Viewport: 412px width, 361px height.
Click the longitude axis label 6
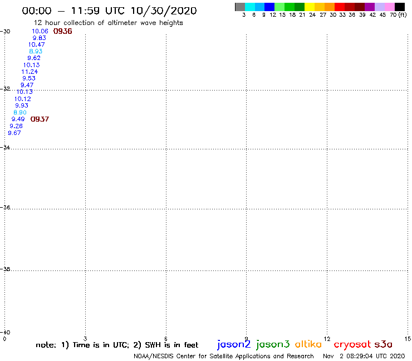166,339
